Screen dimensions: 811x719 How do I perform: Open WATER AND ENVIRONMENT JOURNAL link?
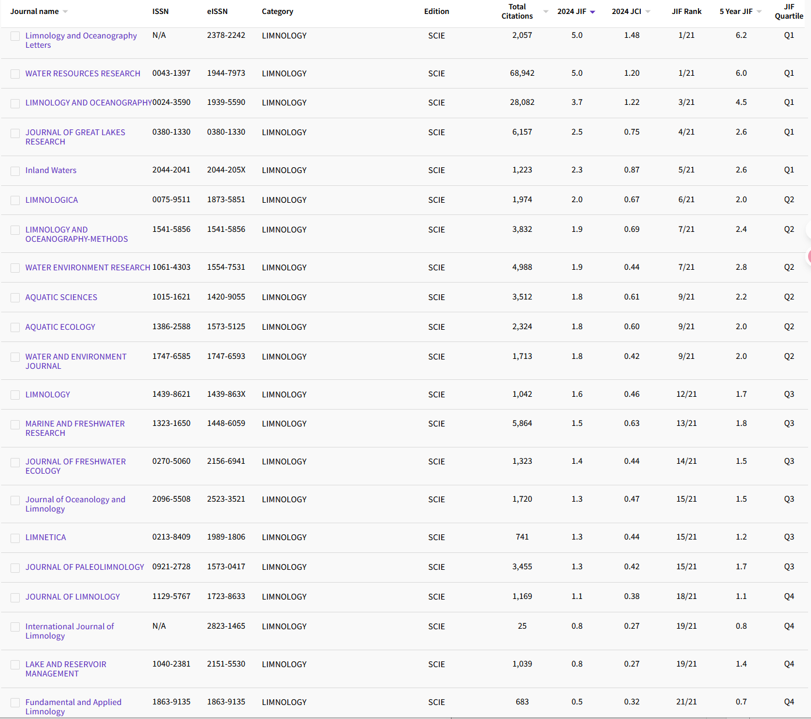76,361
